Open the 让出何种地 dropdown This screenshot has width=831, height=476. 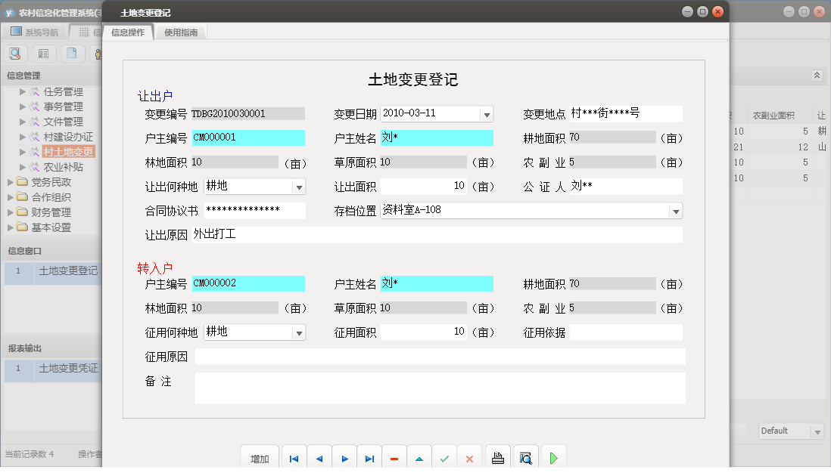coord(299,187)
